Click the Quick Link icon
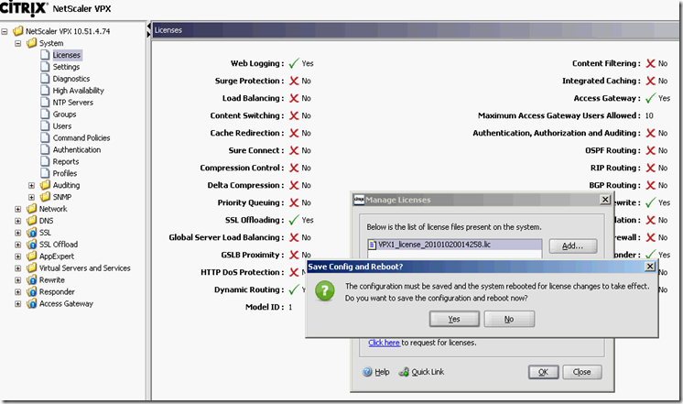The height and width of the screenshot is (404, 683). 404,372
